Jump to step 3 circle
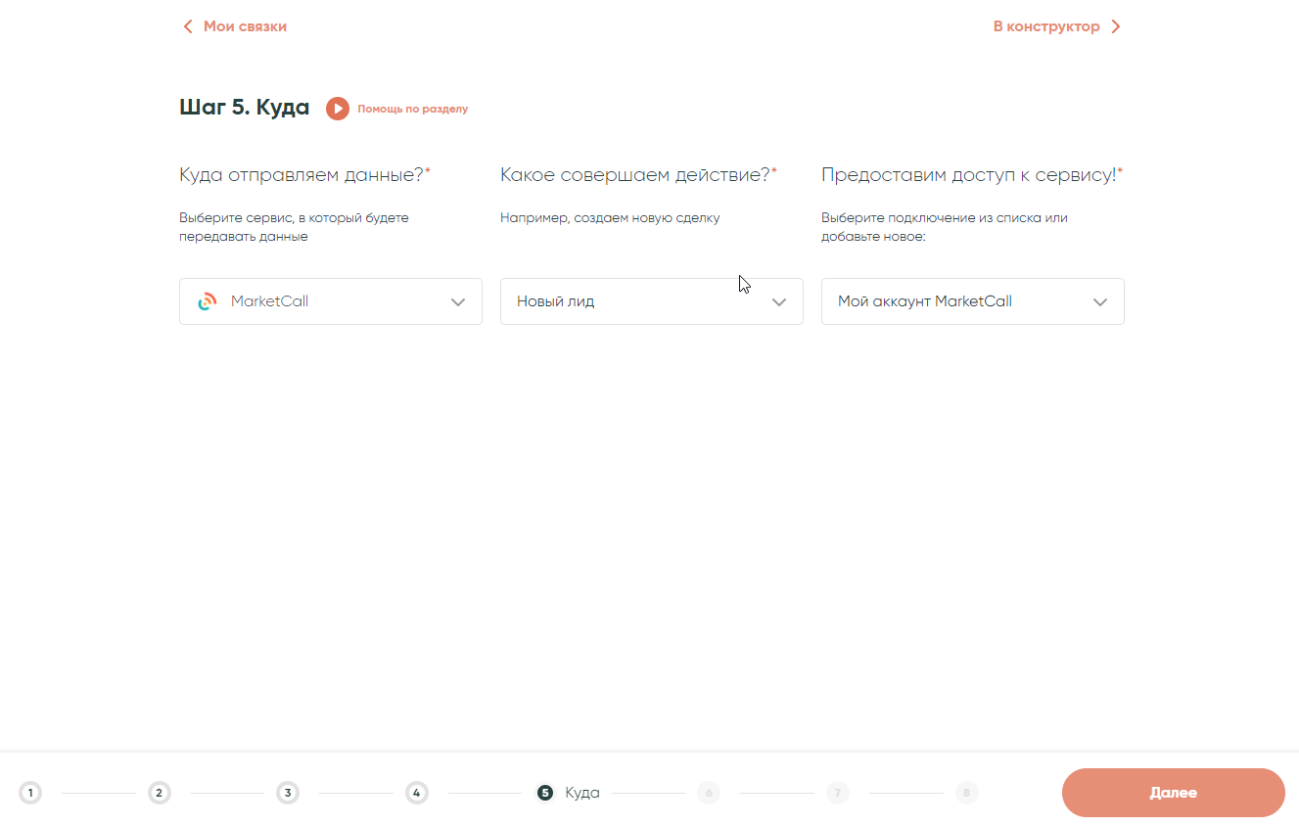Viewport: 1299px width, 826px height. (287, 793)
